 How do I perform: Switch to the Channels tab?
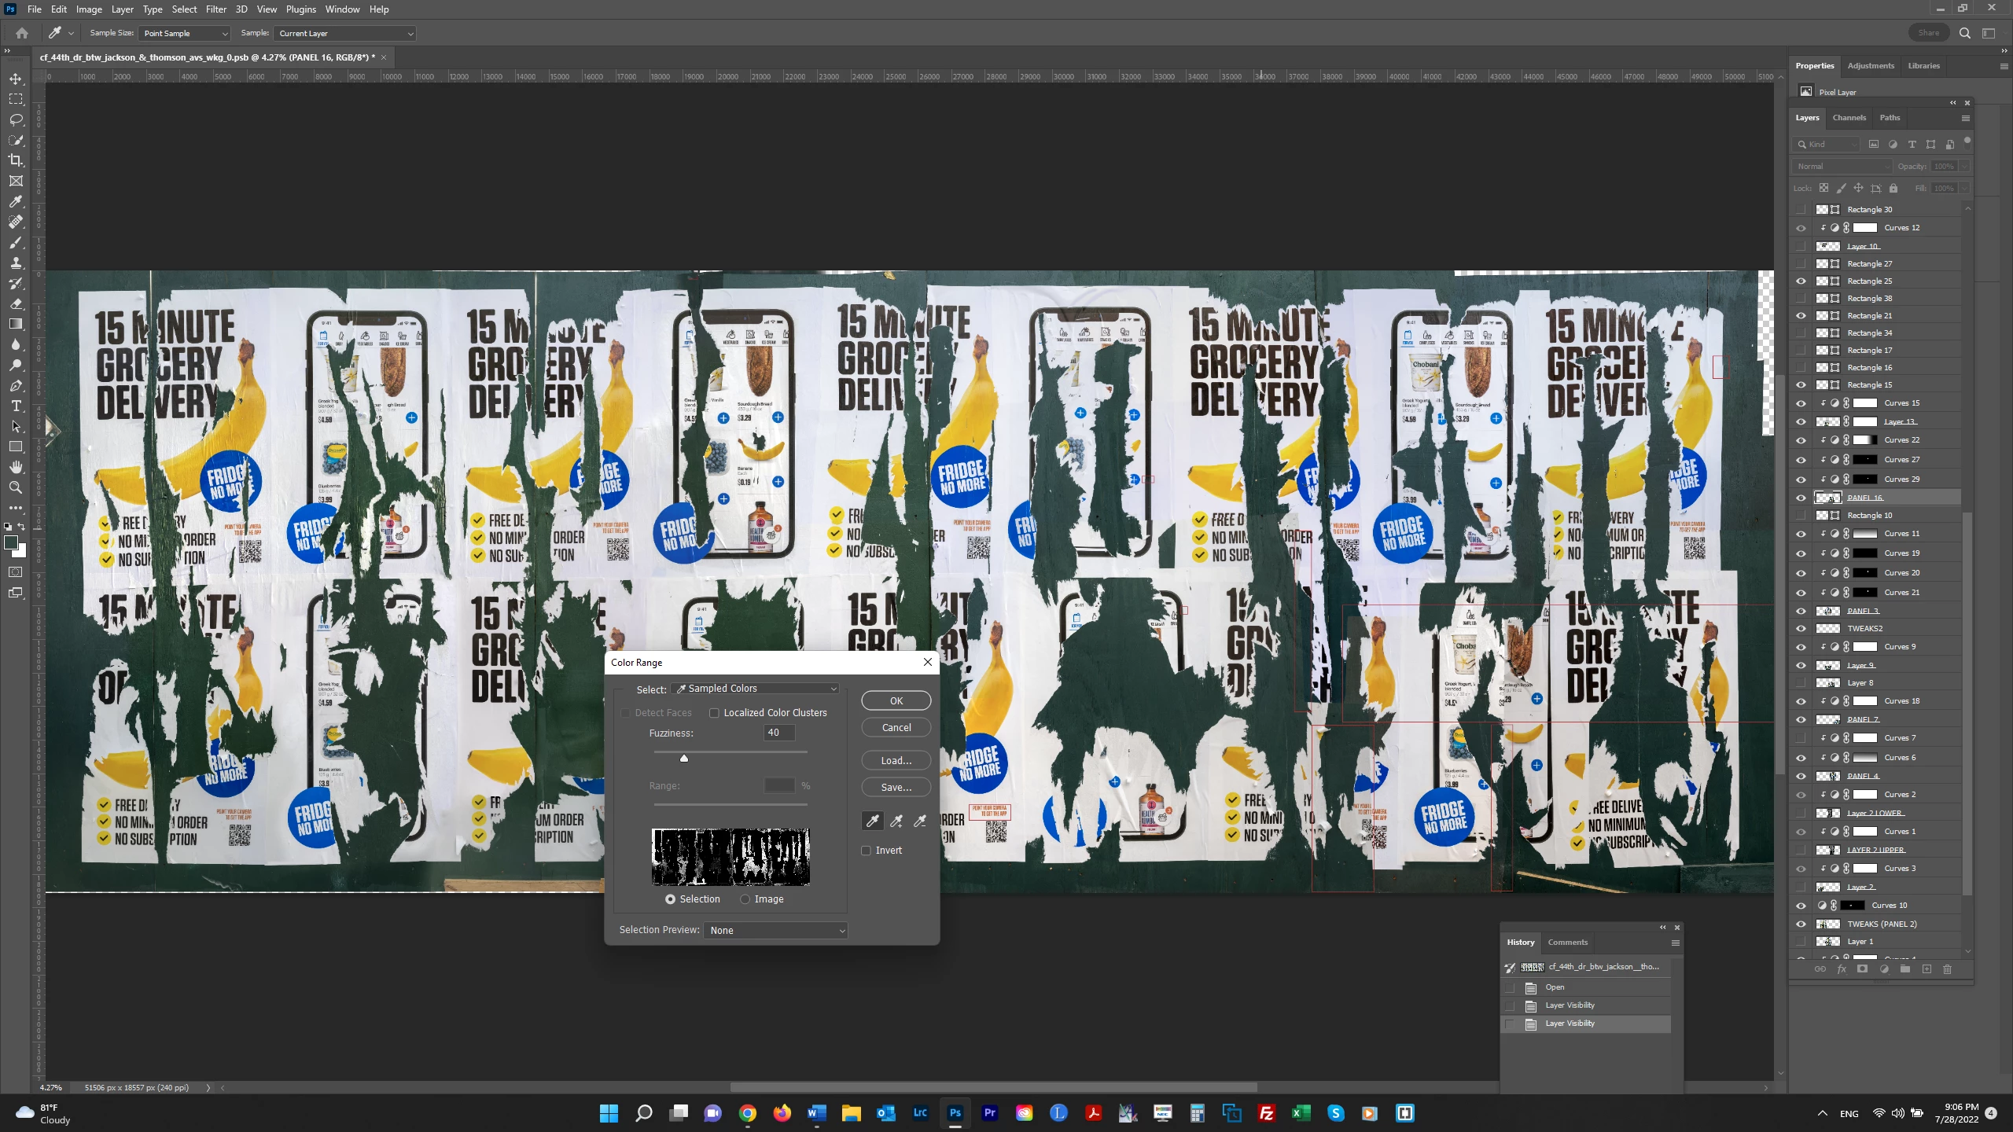point(1849,118)
